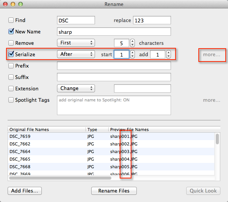Viewport: 228px width, 202px height.
Task: Click the Original File Names column header
Action: pos(46,129)
